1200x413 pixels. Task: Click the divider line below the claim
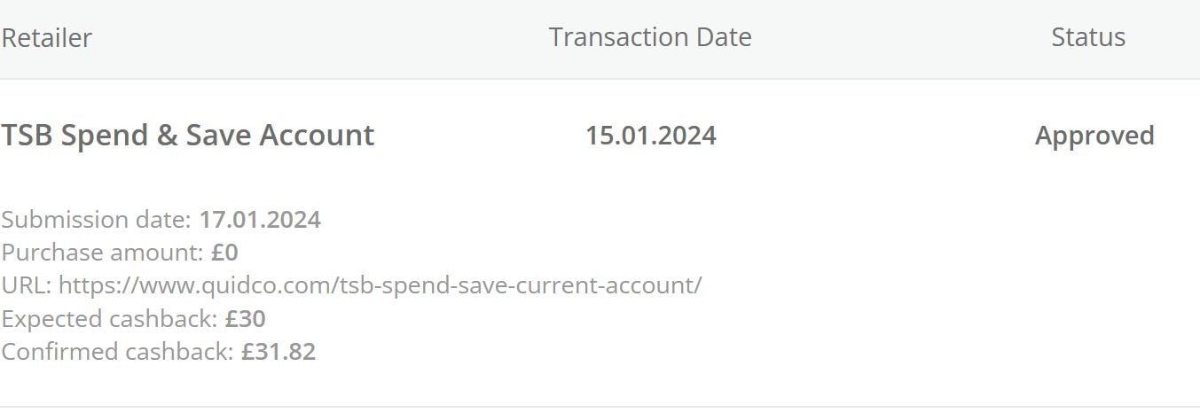click(600, 406)
